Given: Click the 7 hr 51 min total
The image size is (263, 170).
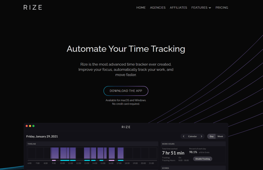Looking at the screenshot, I should [x=173, y=153].
